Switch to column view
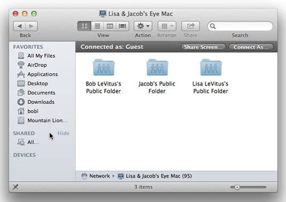Screen dimensions: 286x202 (x=110, y=26)
